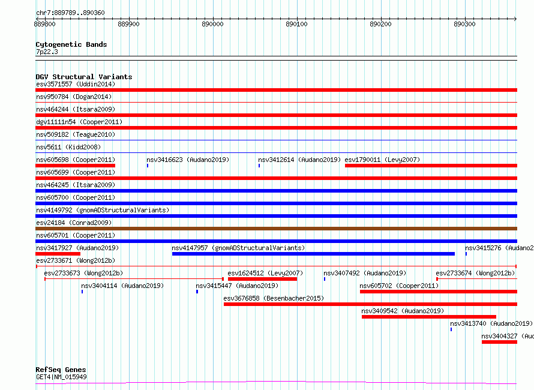Click the blue nsv464245 variant bar
Screen dimensions: 534x390
pyautogui.click(x=276, y=191)
